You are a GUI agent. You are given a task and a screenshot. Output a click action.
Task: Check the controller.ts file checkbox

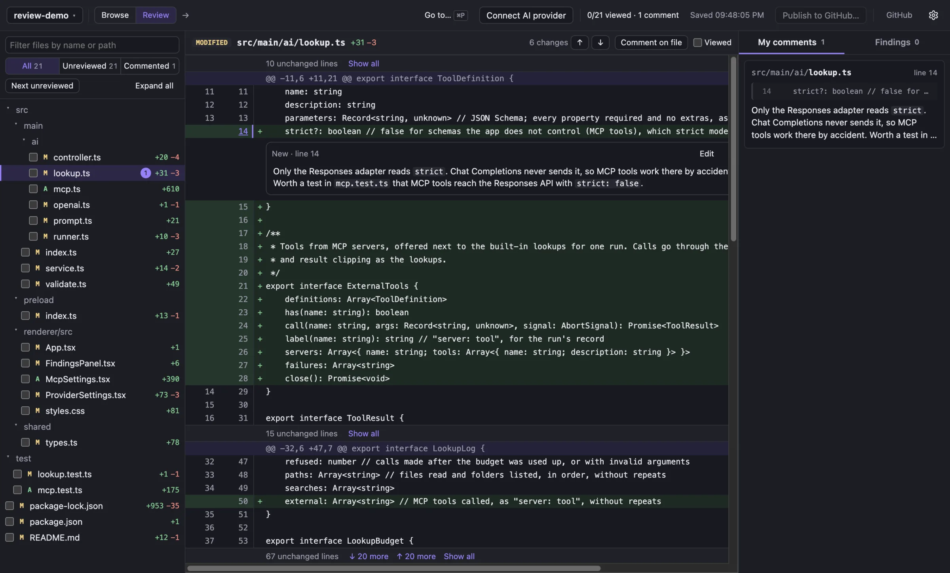tap(33, 157)
